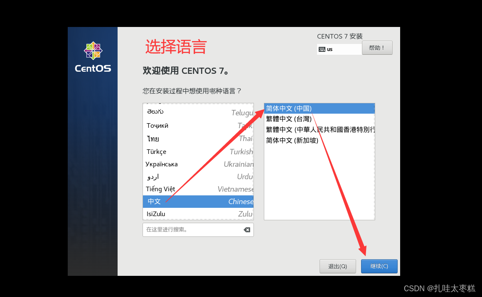Select the Українська Ukrainian language row
Viewport: 482px width, 297px height.
198,164
